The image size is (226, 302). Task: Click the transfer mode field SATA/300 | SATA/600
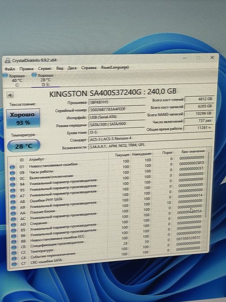tap(117, 124)
